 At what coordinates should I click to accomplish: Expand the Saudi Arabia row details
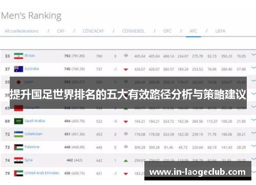tap(253, 120)
